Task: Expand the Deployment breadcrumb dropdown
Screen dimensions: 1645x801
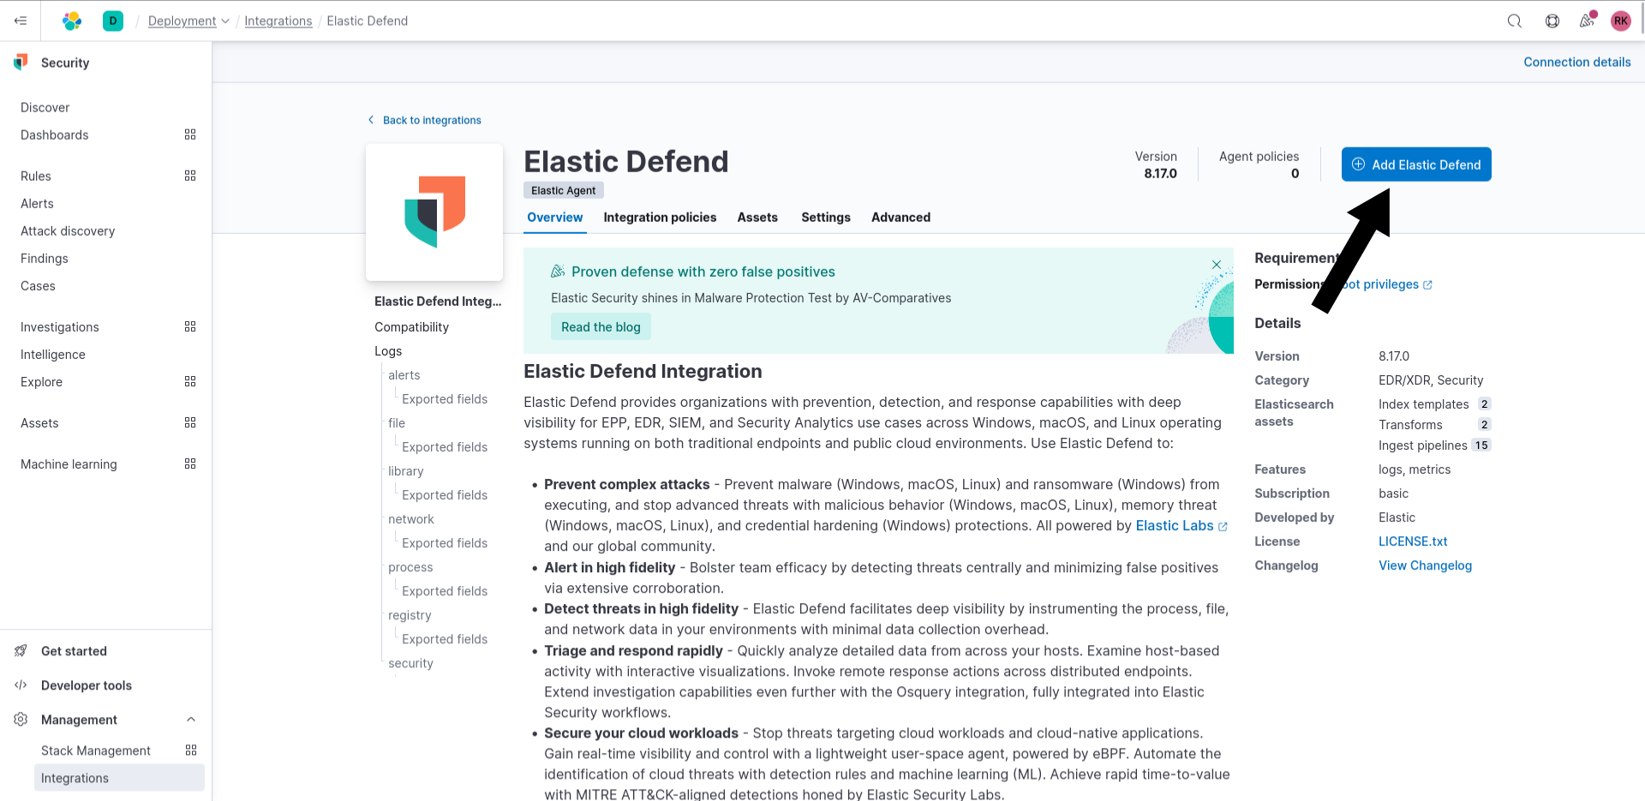Action: [225, 21]
